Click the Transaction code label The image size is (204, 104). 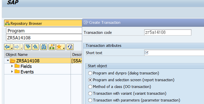click(x=98, y=33)
